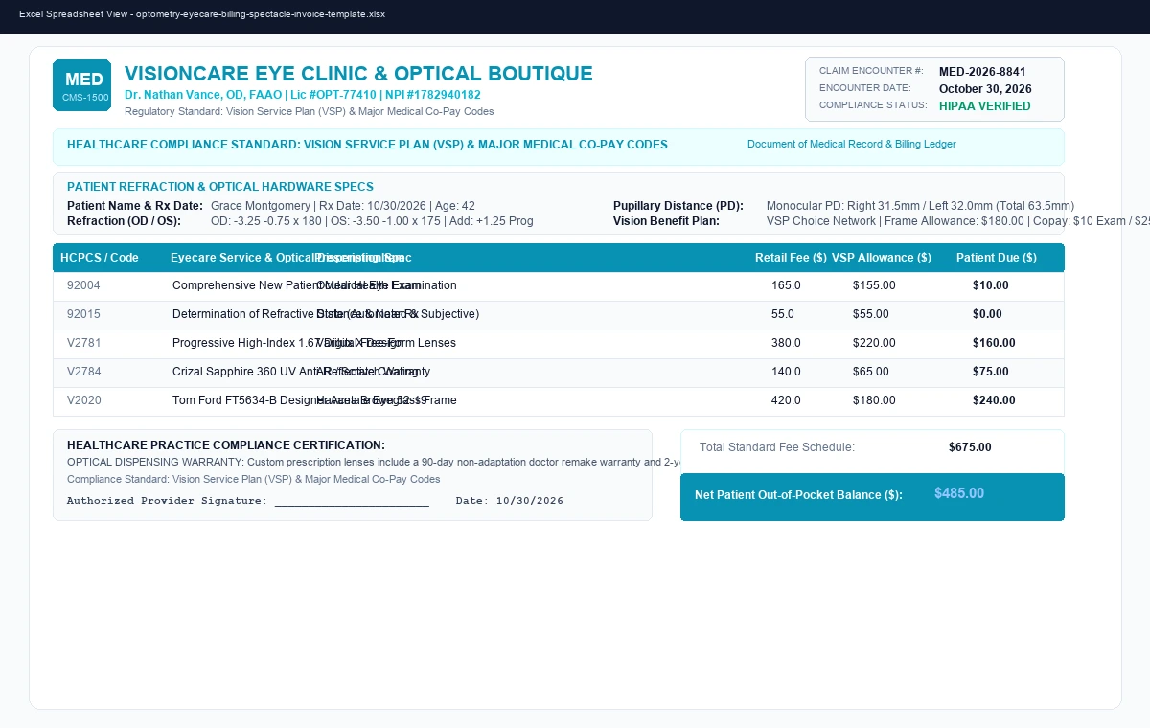Select patient due $0.00

987,314
